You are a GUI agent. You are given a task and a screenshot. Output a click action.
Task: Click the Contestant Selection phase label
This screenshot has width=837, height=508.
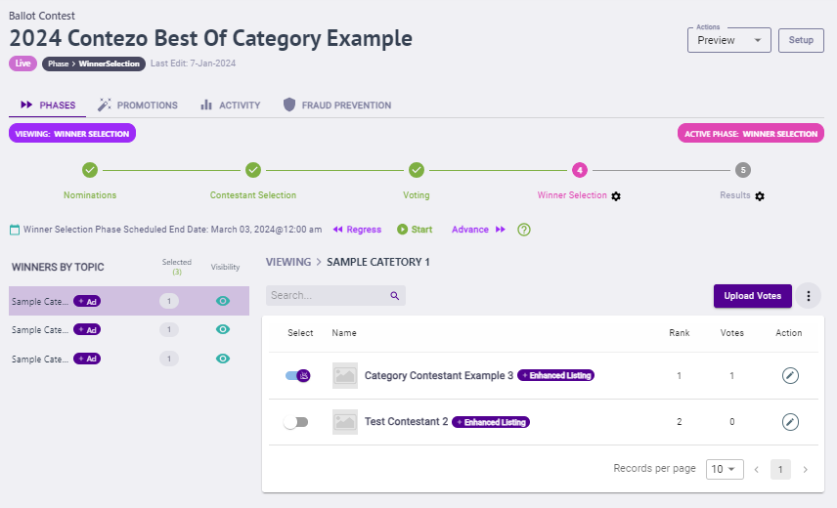click(x=253, y=195)
